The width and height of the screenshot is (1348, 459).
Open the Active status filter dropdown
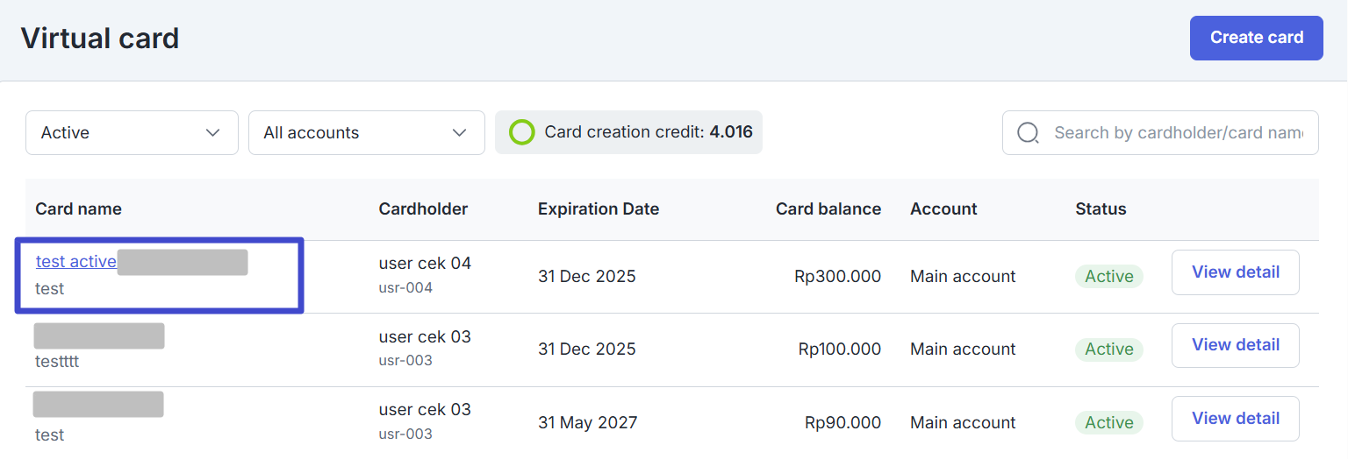pos(132,133)
